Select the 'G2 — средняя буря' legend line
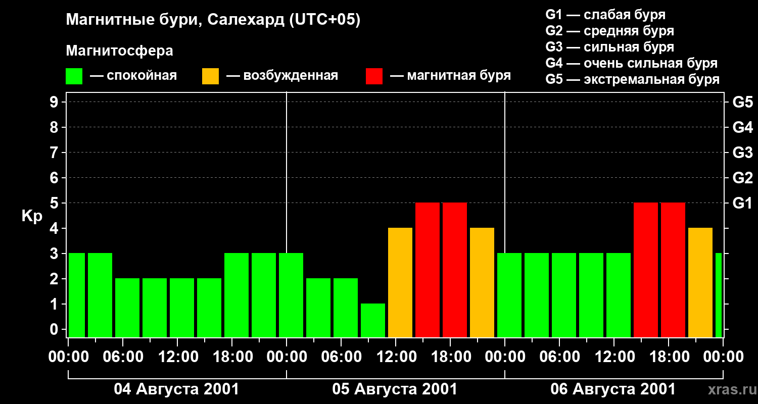The height and width of the screenshot is (404, 758). point(609,31)
